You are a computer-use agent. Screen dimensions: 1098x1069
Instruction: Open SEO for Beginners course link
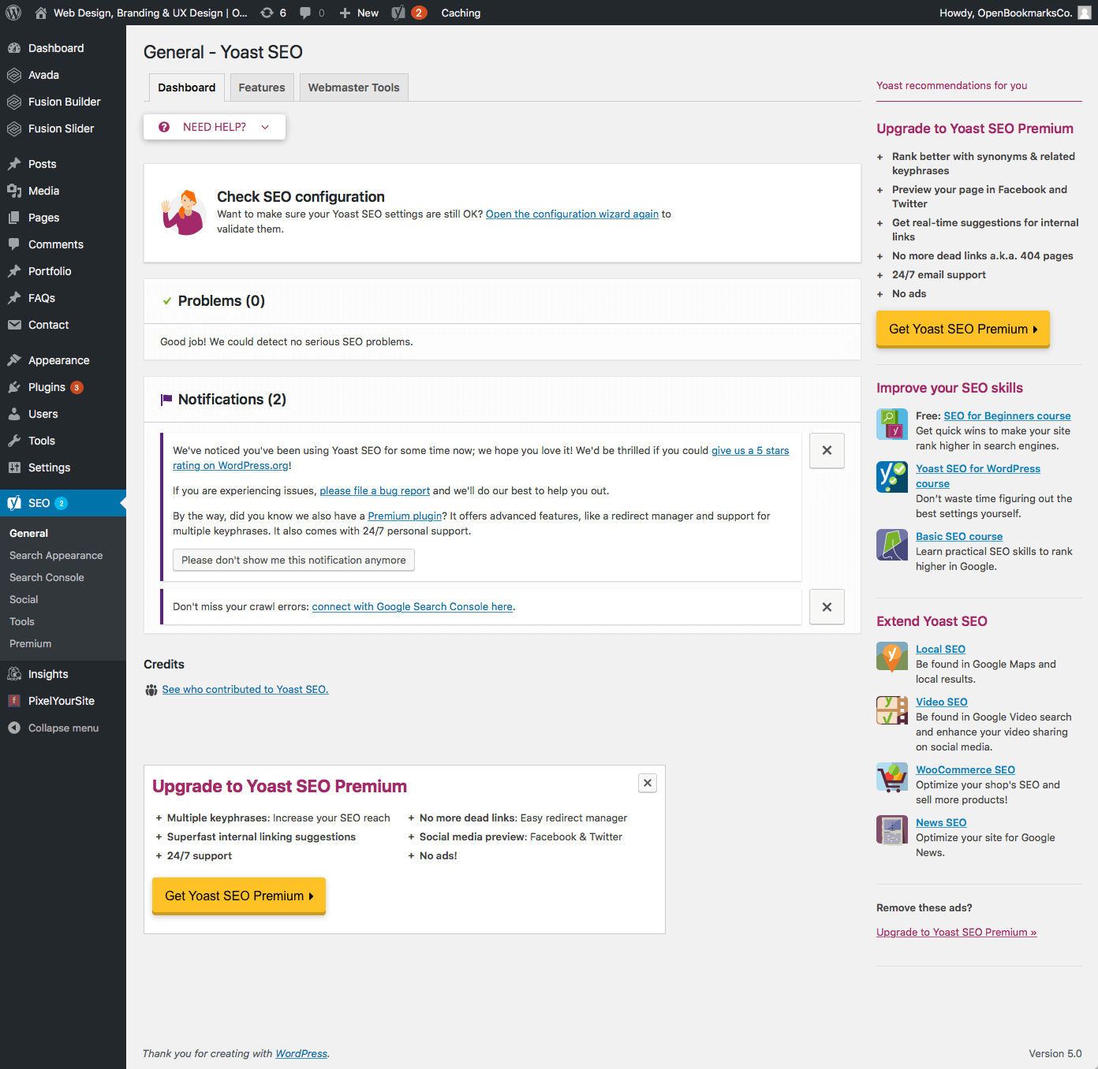tap(1007, 415)
